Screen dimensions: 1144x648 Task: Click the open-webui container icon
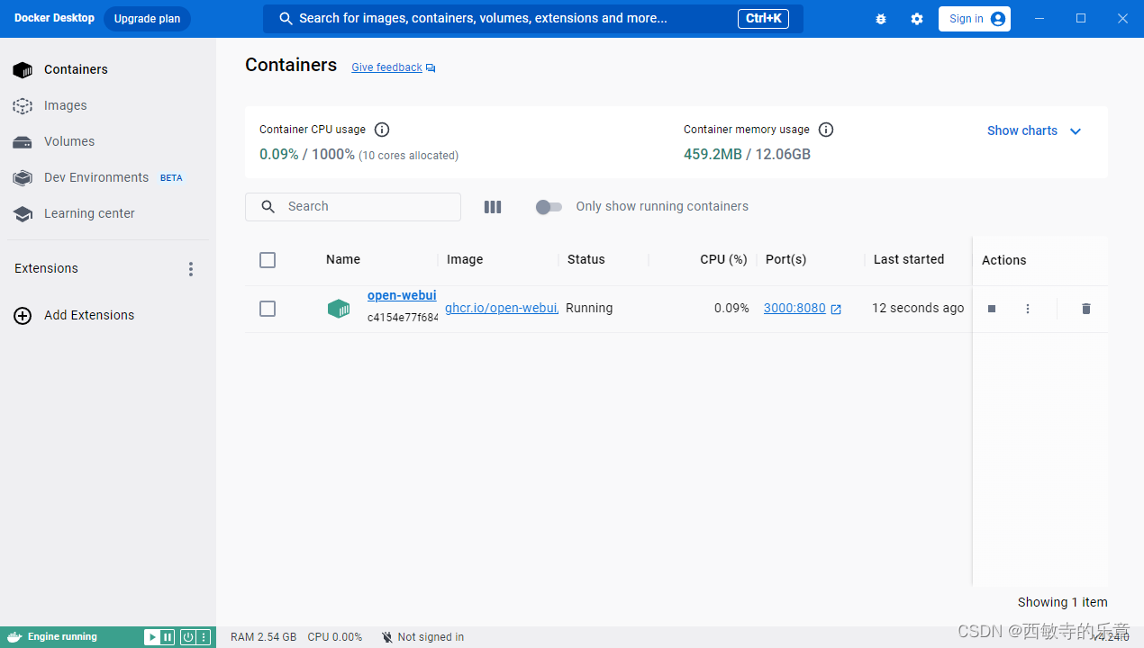(338, 309)
